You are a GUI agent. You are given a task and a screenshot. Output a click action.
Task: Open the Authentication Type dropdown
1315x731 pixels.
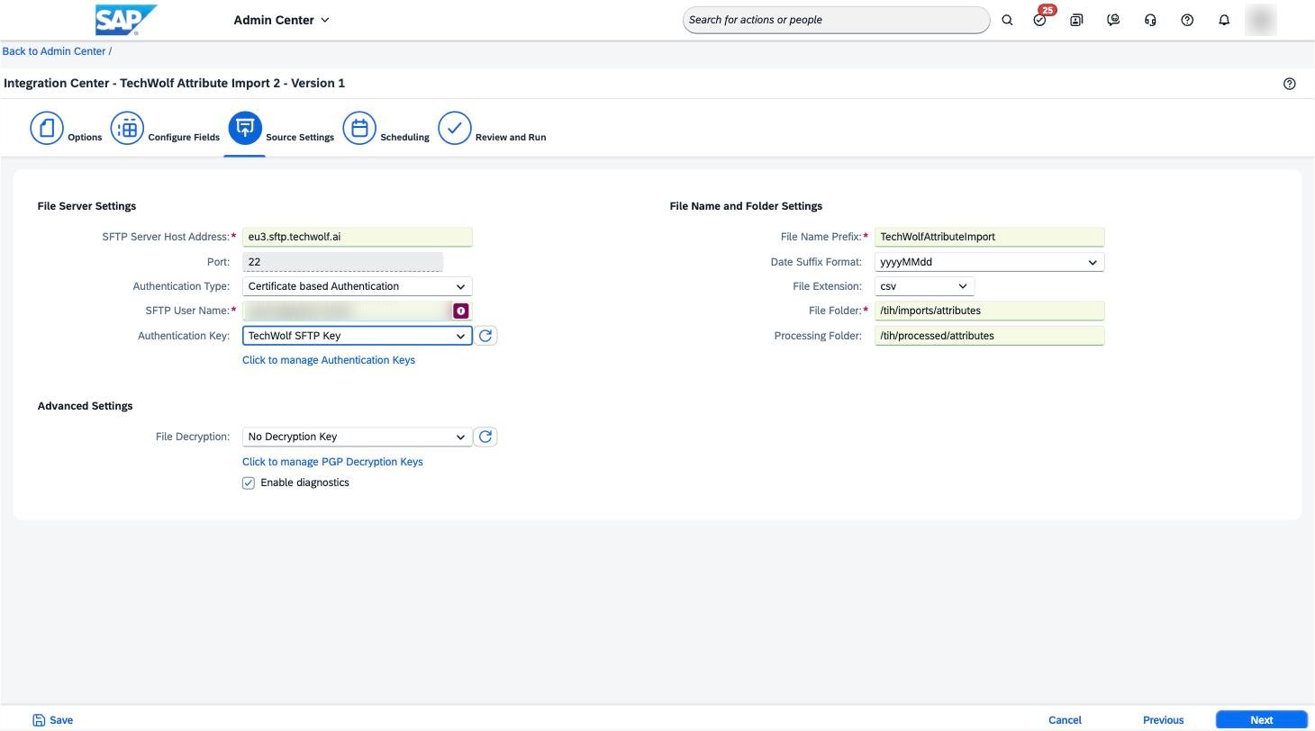(358, 286)
